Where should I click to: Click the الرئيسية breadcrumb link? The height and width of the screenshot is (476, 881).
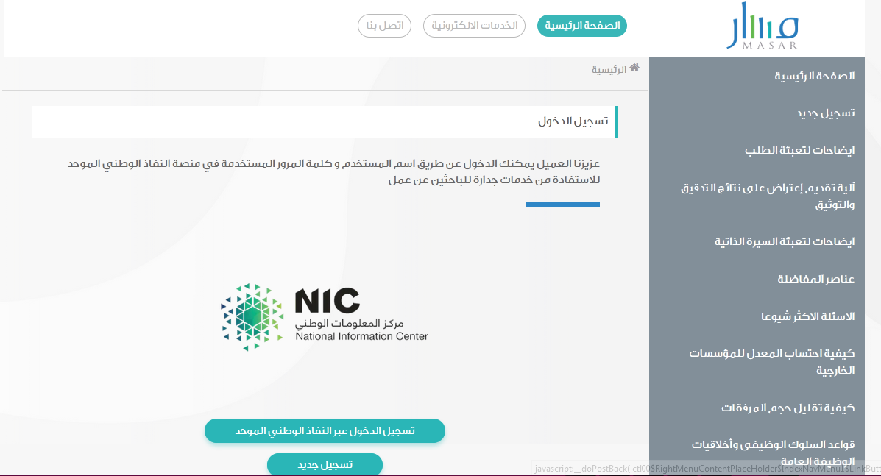tap(609, 70)
